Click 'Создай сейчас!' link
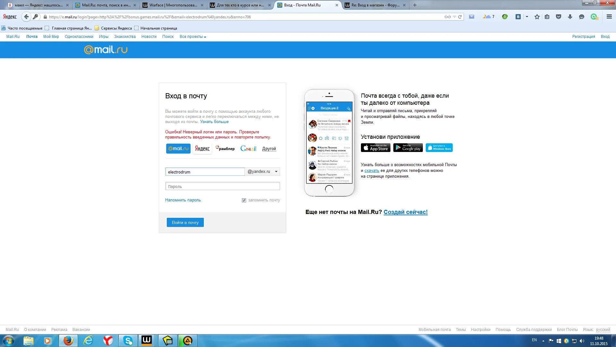 tap(406, 212)
